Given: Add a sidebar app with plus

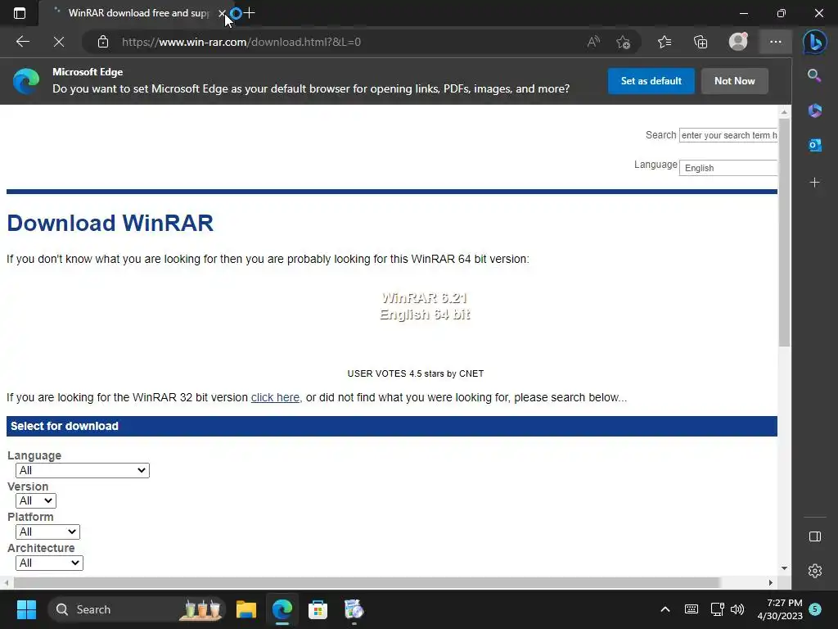Looking at the screenshot, I should tap(814, 183).
